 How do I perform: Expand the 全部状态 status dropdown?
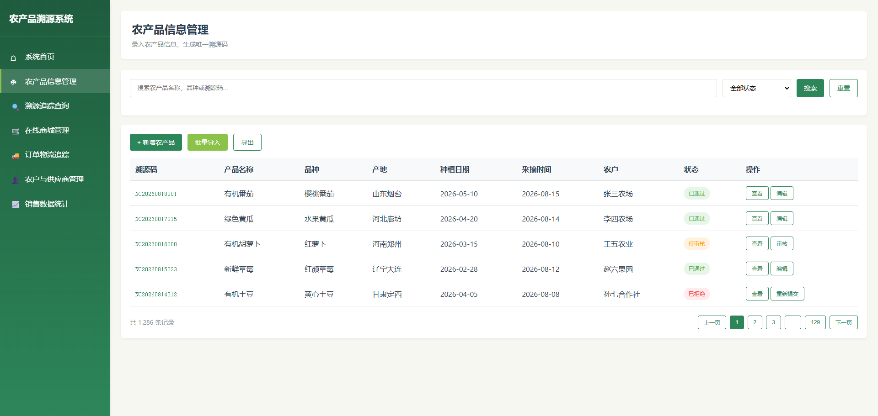(757, 88)
